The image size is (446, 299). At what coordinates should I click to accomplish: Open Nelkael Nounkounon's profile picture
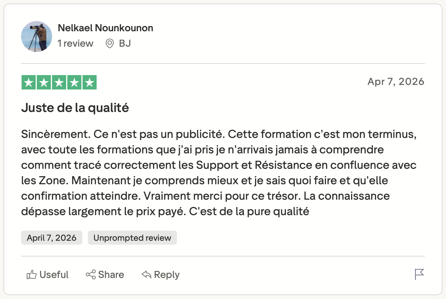[37, 36]
